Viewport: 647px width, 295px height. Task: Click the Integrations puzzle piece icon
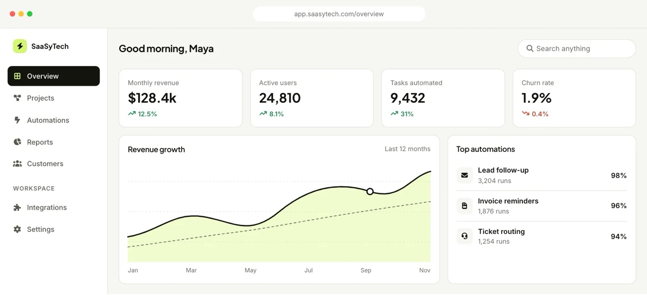[17, 207]
